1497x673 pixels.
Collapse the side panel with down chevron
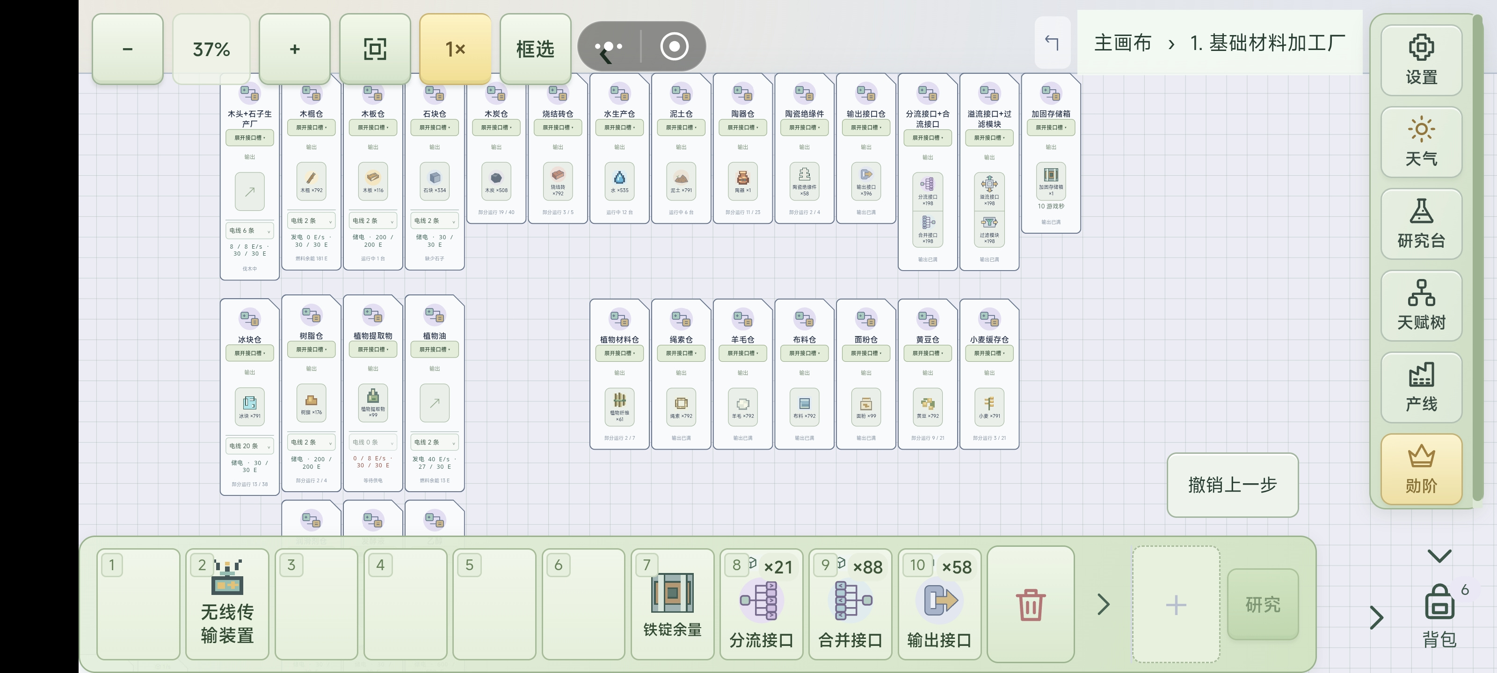click(1439, 556)
